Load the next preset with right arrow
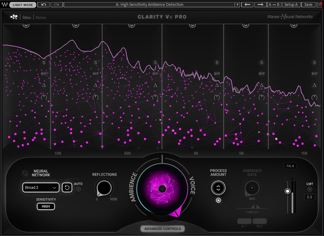Viewport: 324px width, 236px height. pyautogui.click(x=260, y=5)
